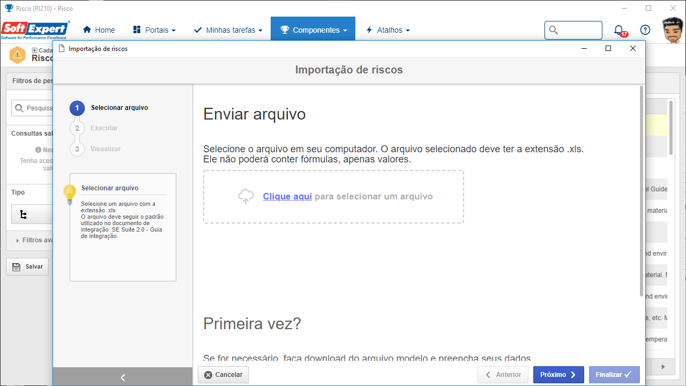Select step 3 Visualizar
The image size is (686, 386).
click(95, 149)
